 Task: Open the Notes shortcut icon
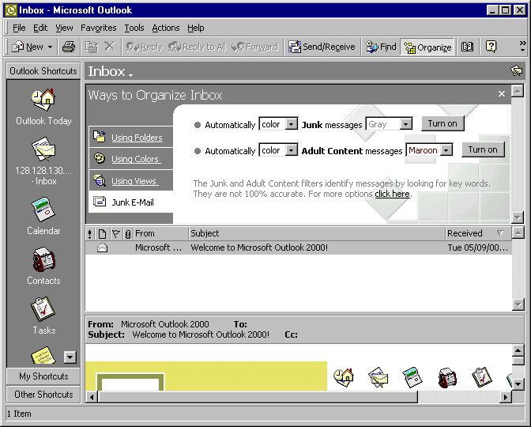pyautogui.click(x=43, y=355)
